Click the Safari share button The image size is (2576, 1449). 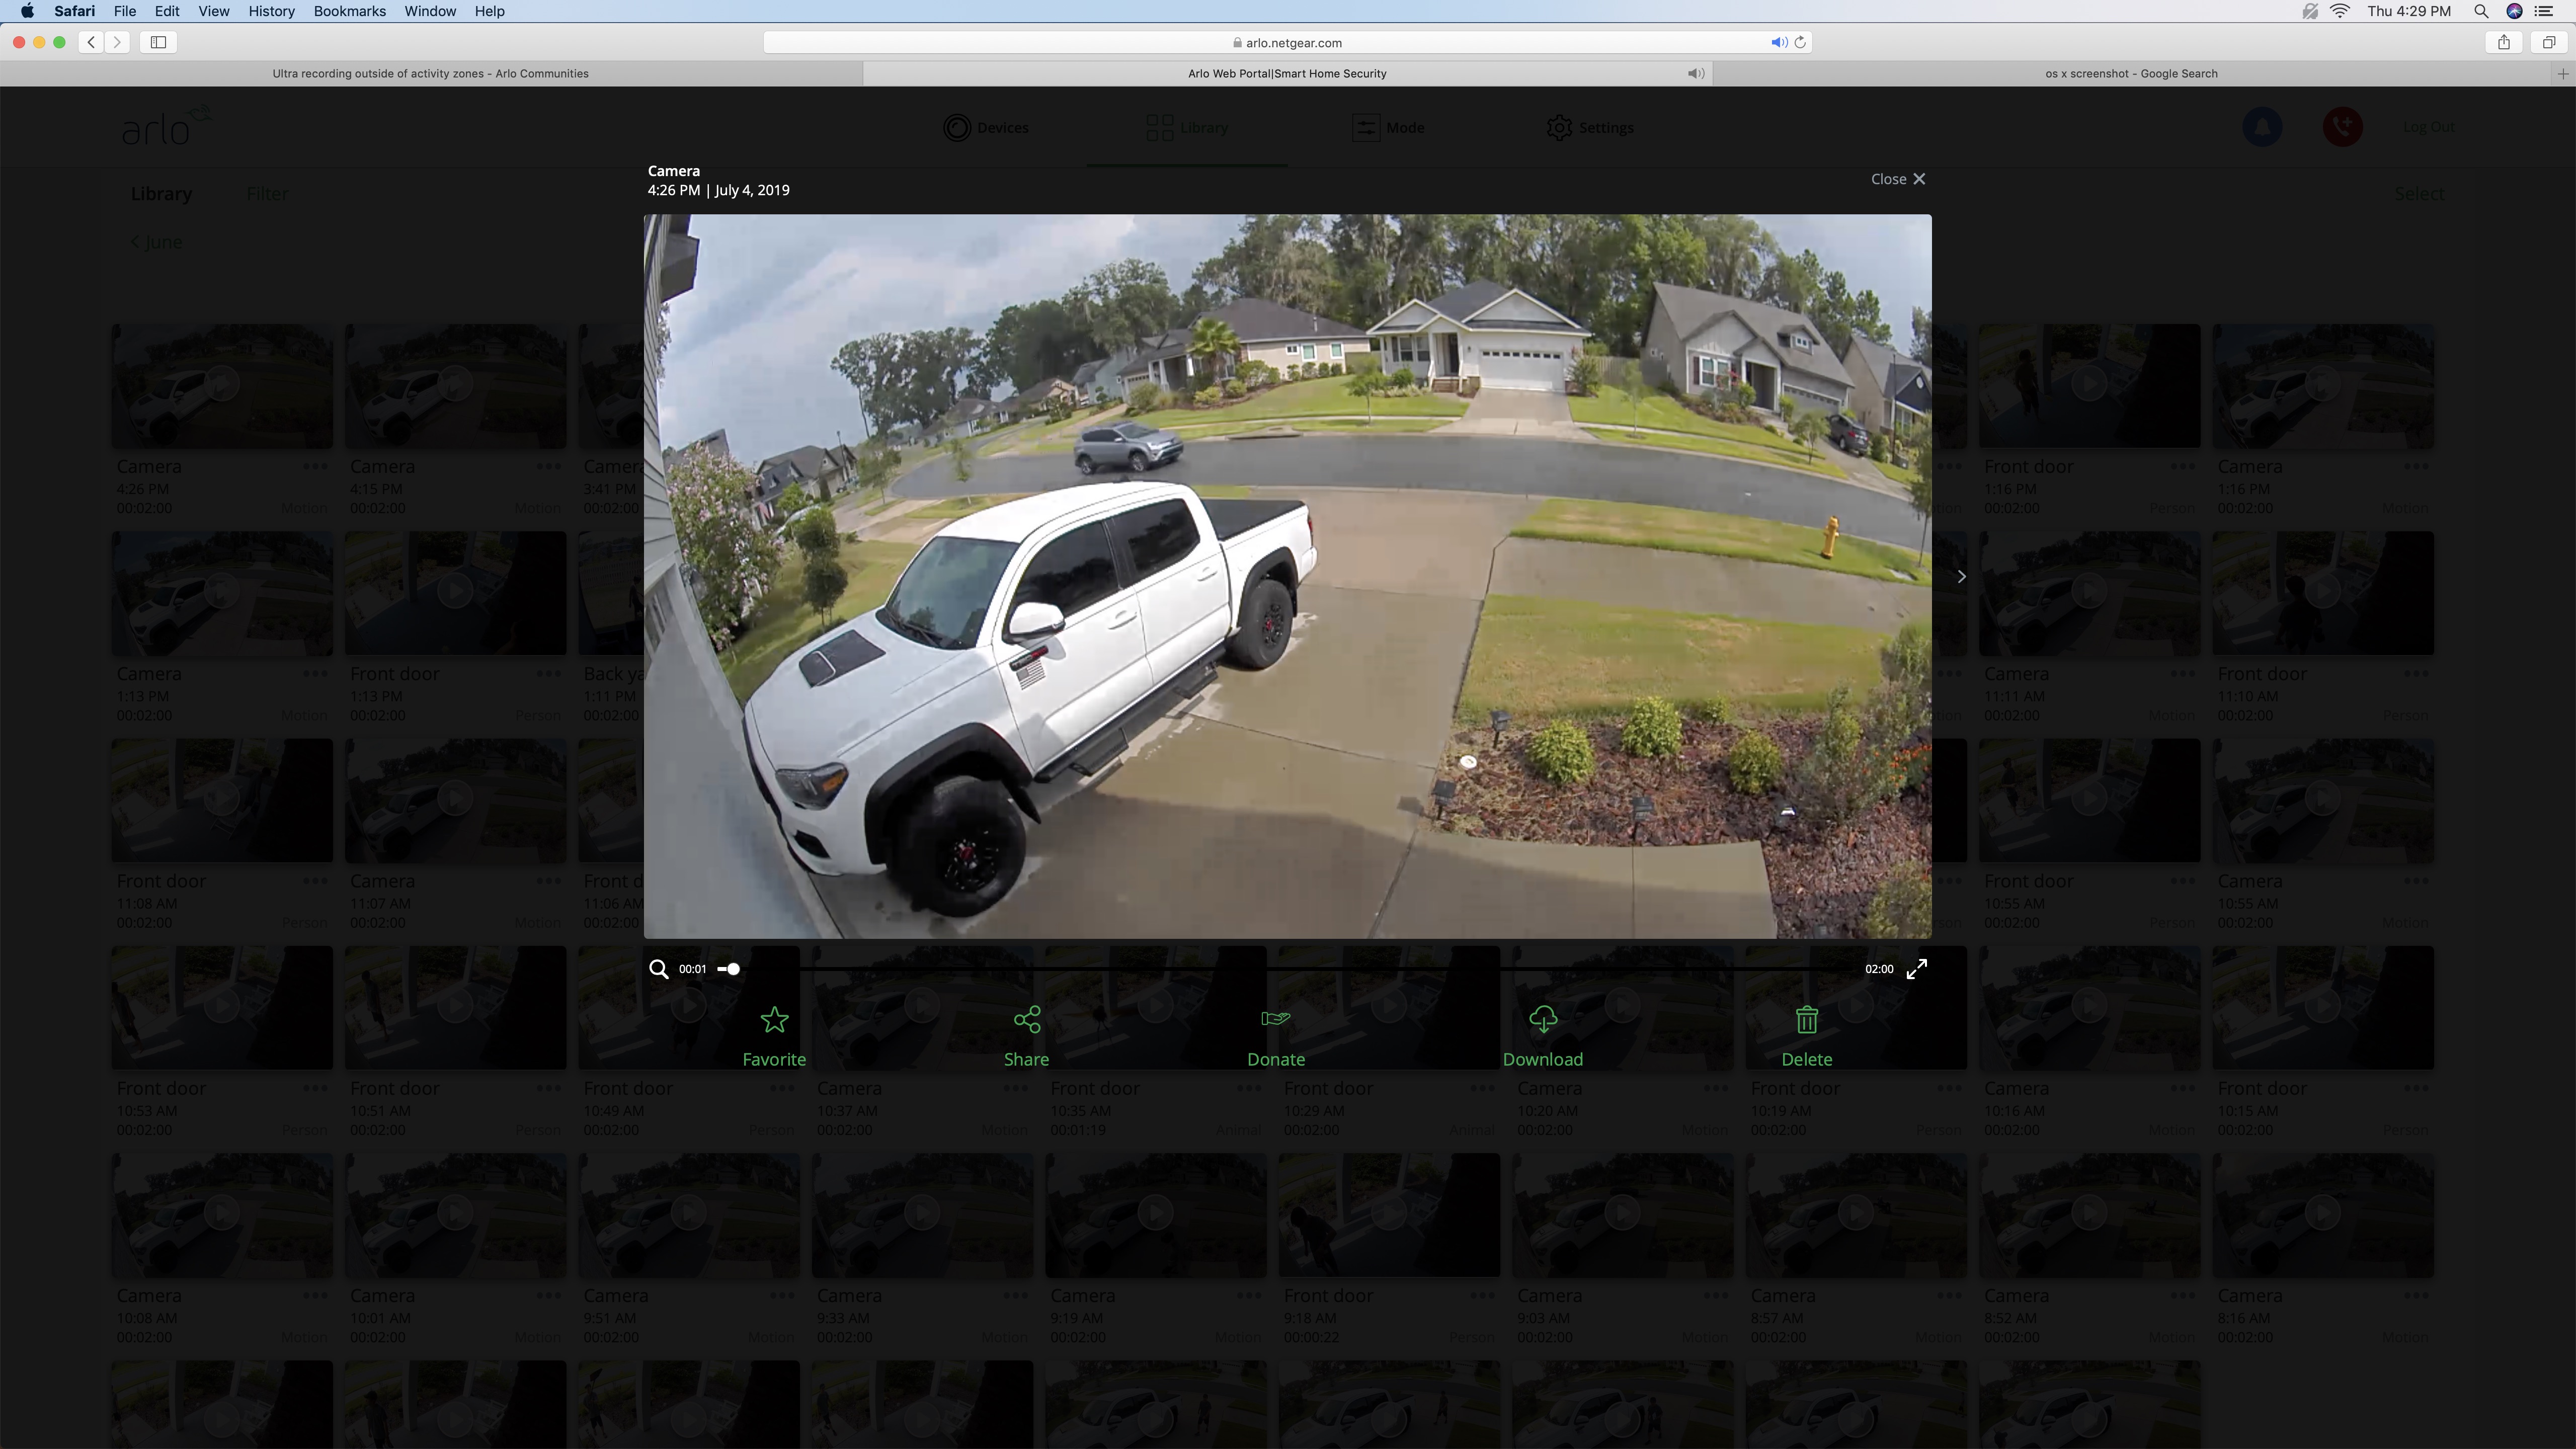pyautogui.click(x=2504, y=42)
